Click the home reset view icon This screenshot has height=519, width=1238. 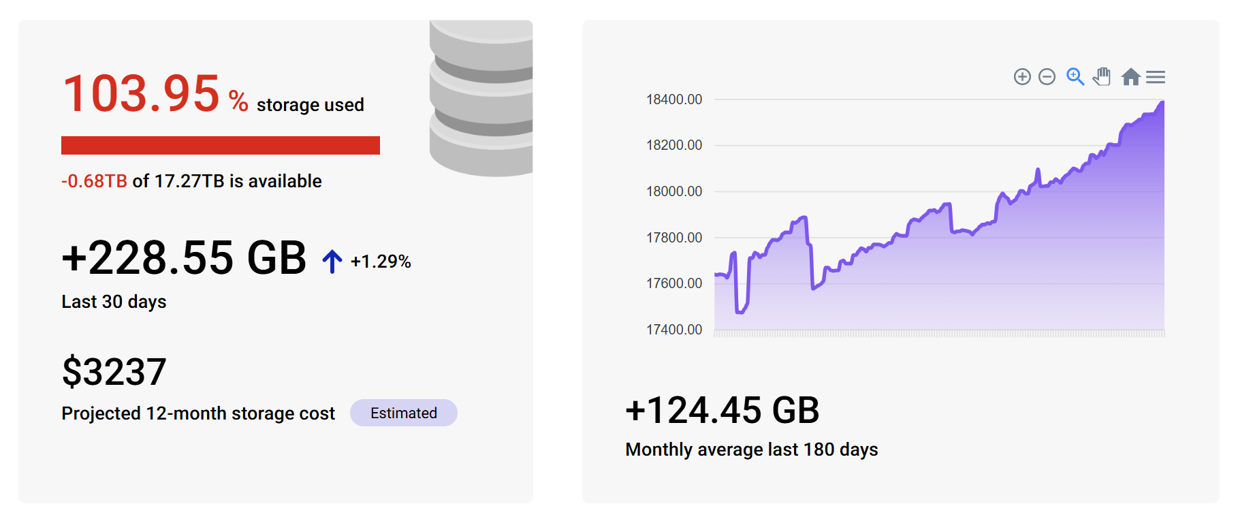1132,77
